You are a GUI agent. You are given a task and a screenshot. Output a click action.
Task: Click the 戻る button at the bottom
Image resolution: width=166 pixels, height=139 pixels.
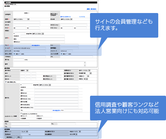(19, 137)
